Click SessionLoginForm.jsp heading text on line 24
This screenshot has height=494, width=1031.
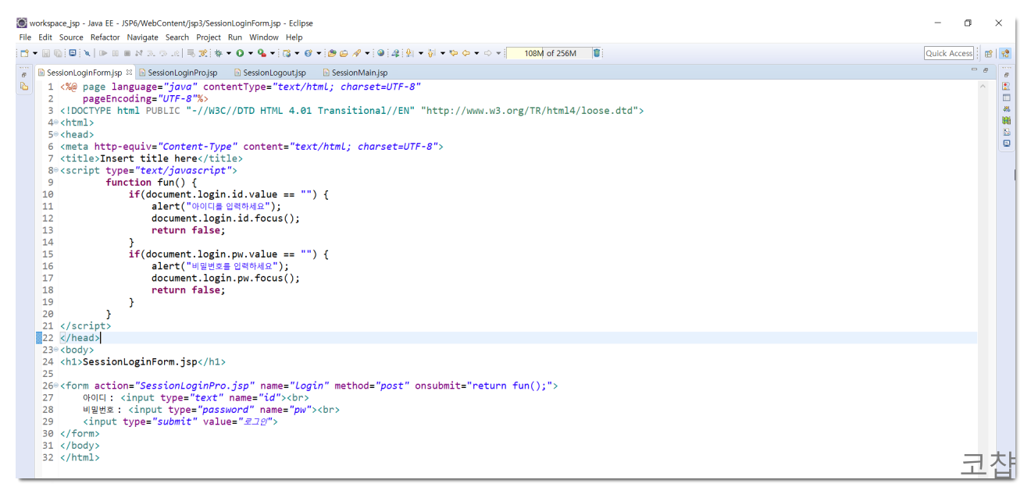(x=140, y=361)
